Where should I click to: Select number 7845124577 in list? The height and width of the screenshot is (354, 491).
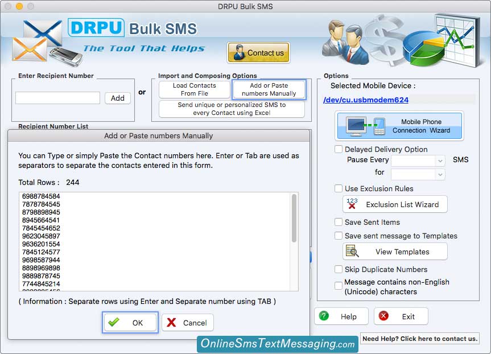[41, 252]
